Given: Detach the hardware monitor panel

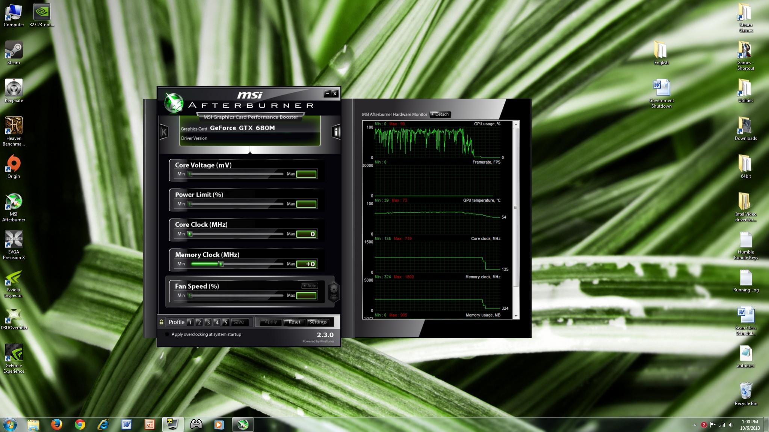Looking at the screenshot, I should click(x=440, y=114).
